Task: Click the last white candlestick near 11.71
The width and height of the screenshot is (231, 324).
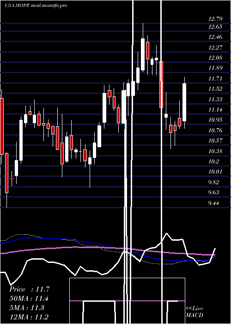Action: [184, 102]
